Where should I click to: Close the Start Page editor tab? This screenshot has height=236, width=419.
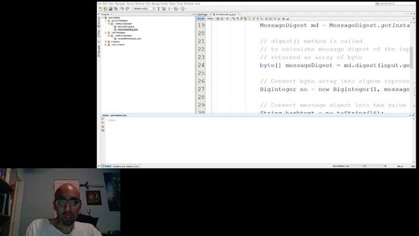click(x=211, y=14)
